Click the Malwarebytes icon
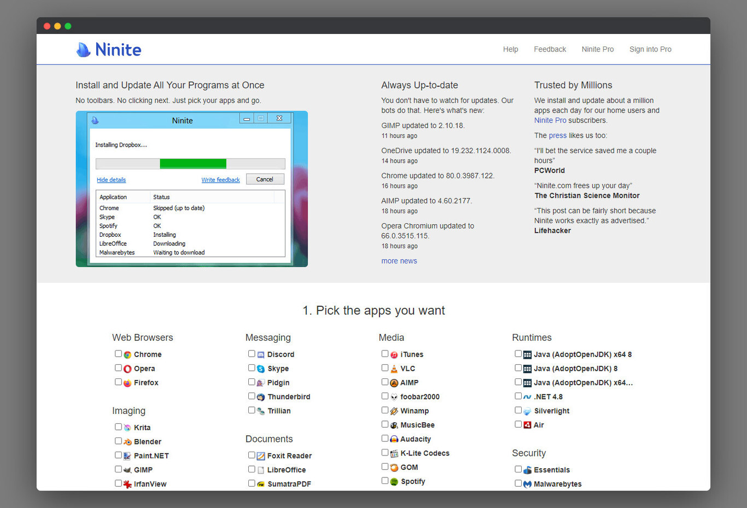 [x=527, y=483]
